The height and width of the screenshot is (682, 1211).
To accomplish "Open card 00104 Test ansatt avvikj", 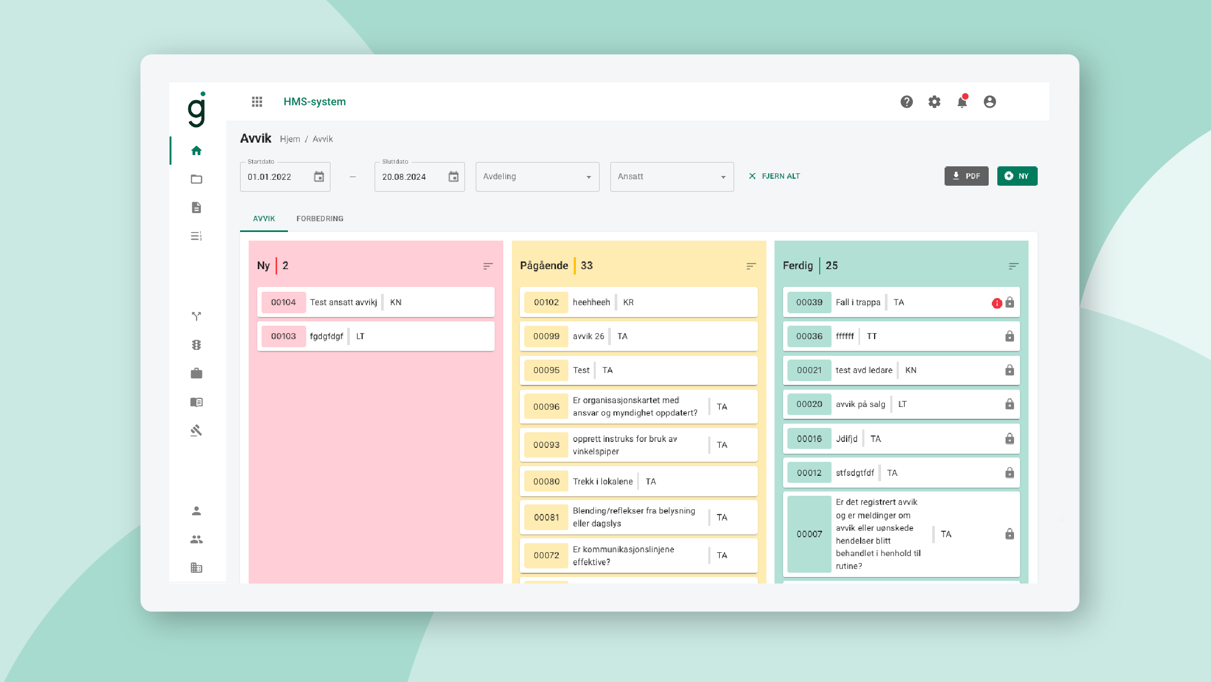I will pos(375,303).
